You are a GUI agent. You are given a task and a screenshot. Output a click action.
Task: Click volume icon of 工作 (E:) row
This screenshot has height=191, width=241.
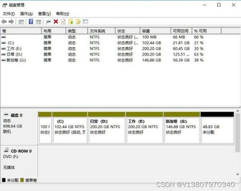pos(4,49)
